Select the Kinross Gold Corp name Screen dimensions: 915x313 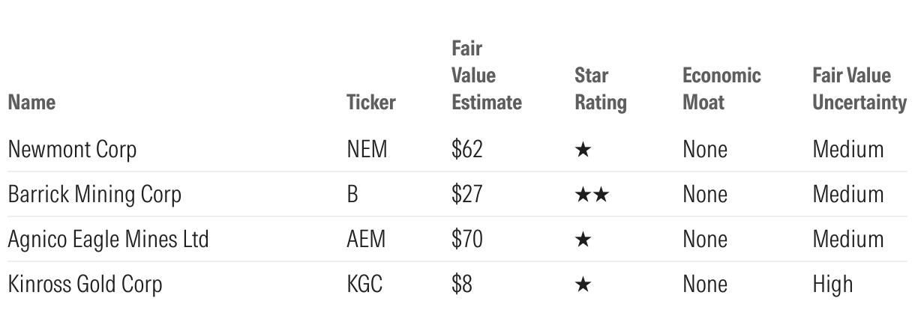[85, 285]
